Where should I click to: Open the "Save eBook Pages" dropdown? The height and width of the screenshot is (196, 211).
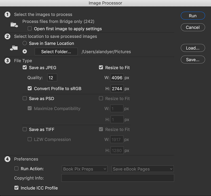(x=142, y=169)
